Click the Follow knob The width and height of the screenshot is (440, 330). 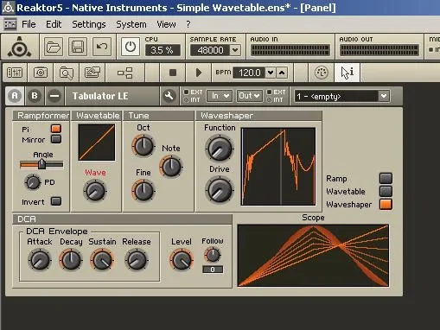coord(213,255)
